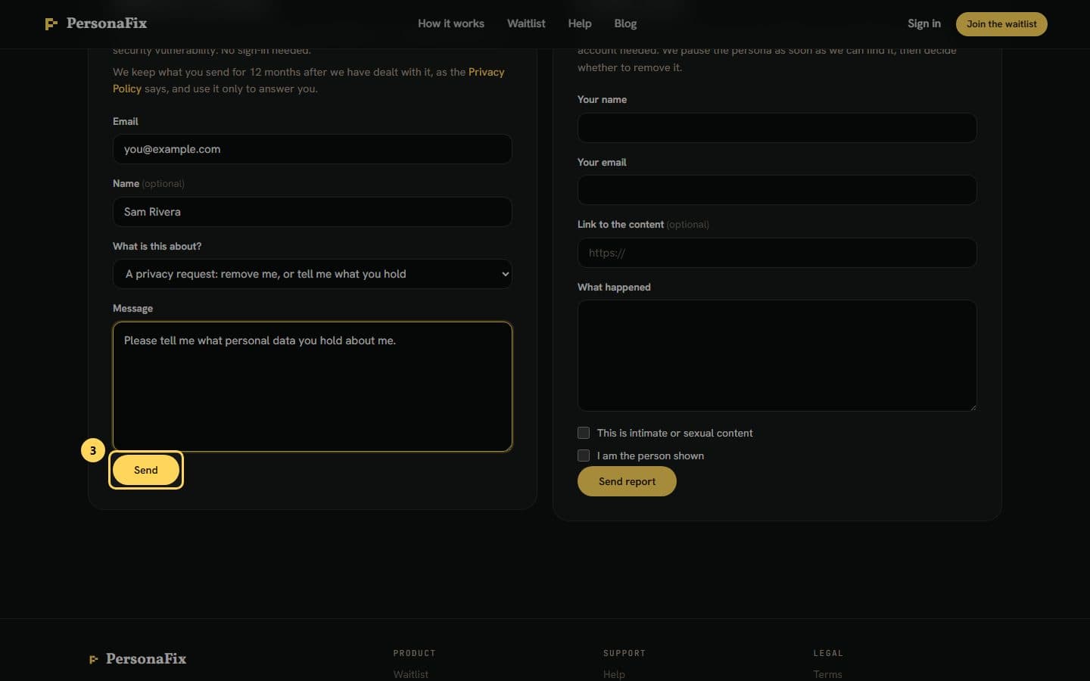This screenshot has width=1090, height=681.
Task: Focus the Your name input field
Action: coord(777,128)
